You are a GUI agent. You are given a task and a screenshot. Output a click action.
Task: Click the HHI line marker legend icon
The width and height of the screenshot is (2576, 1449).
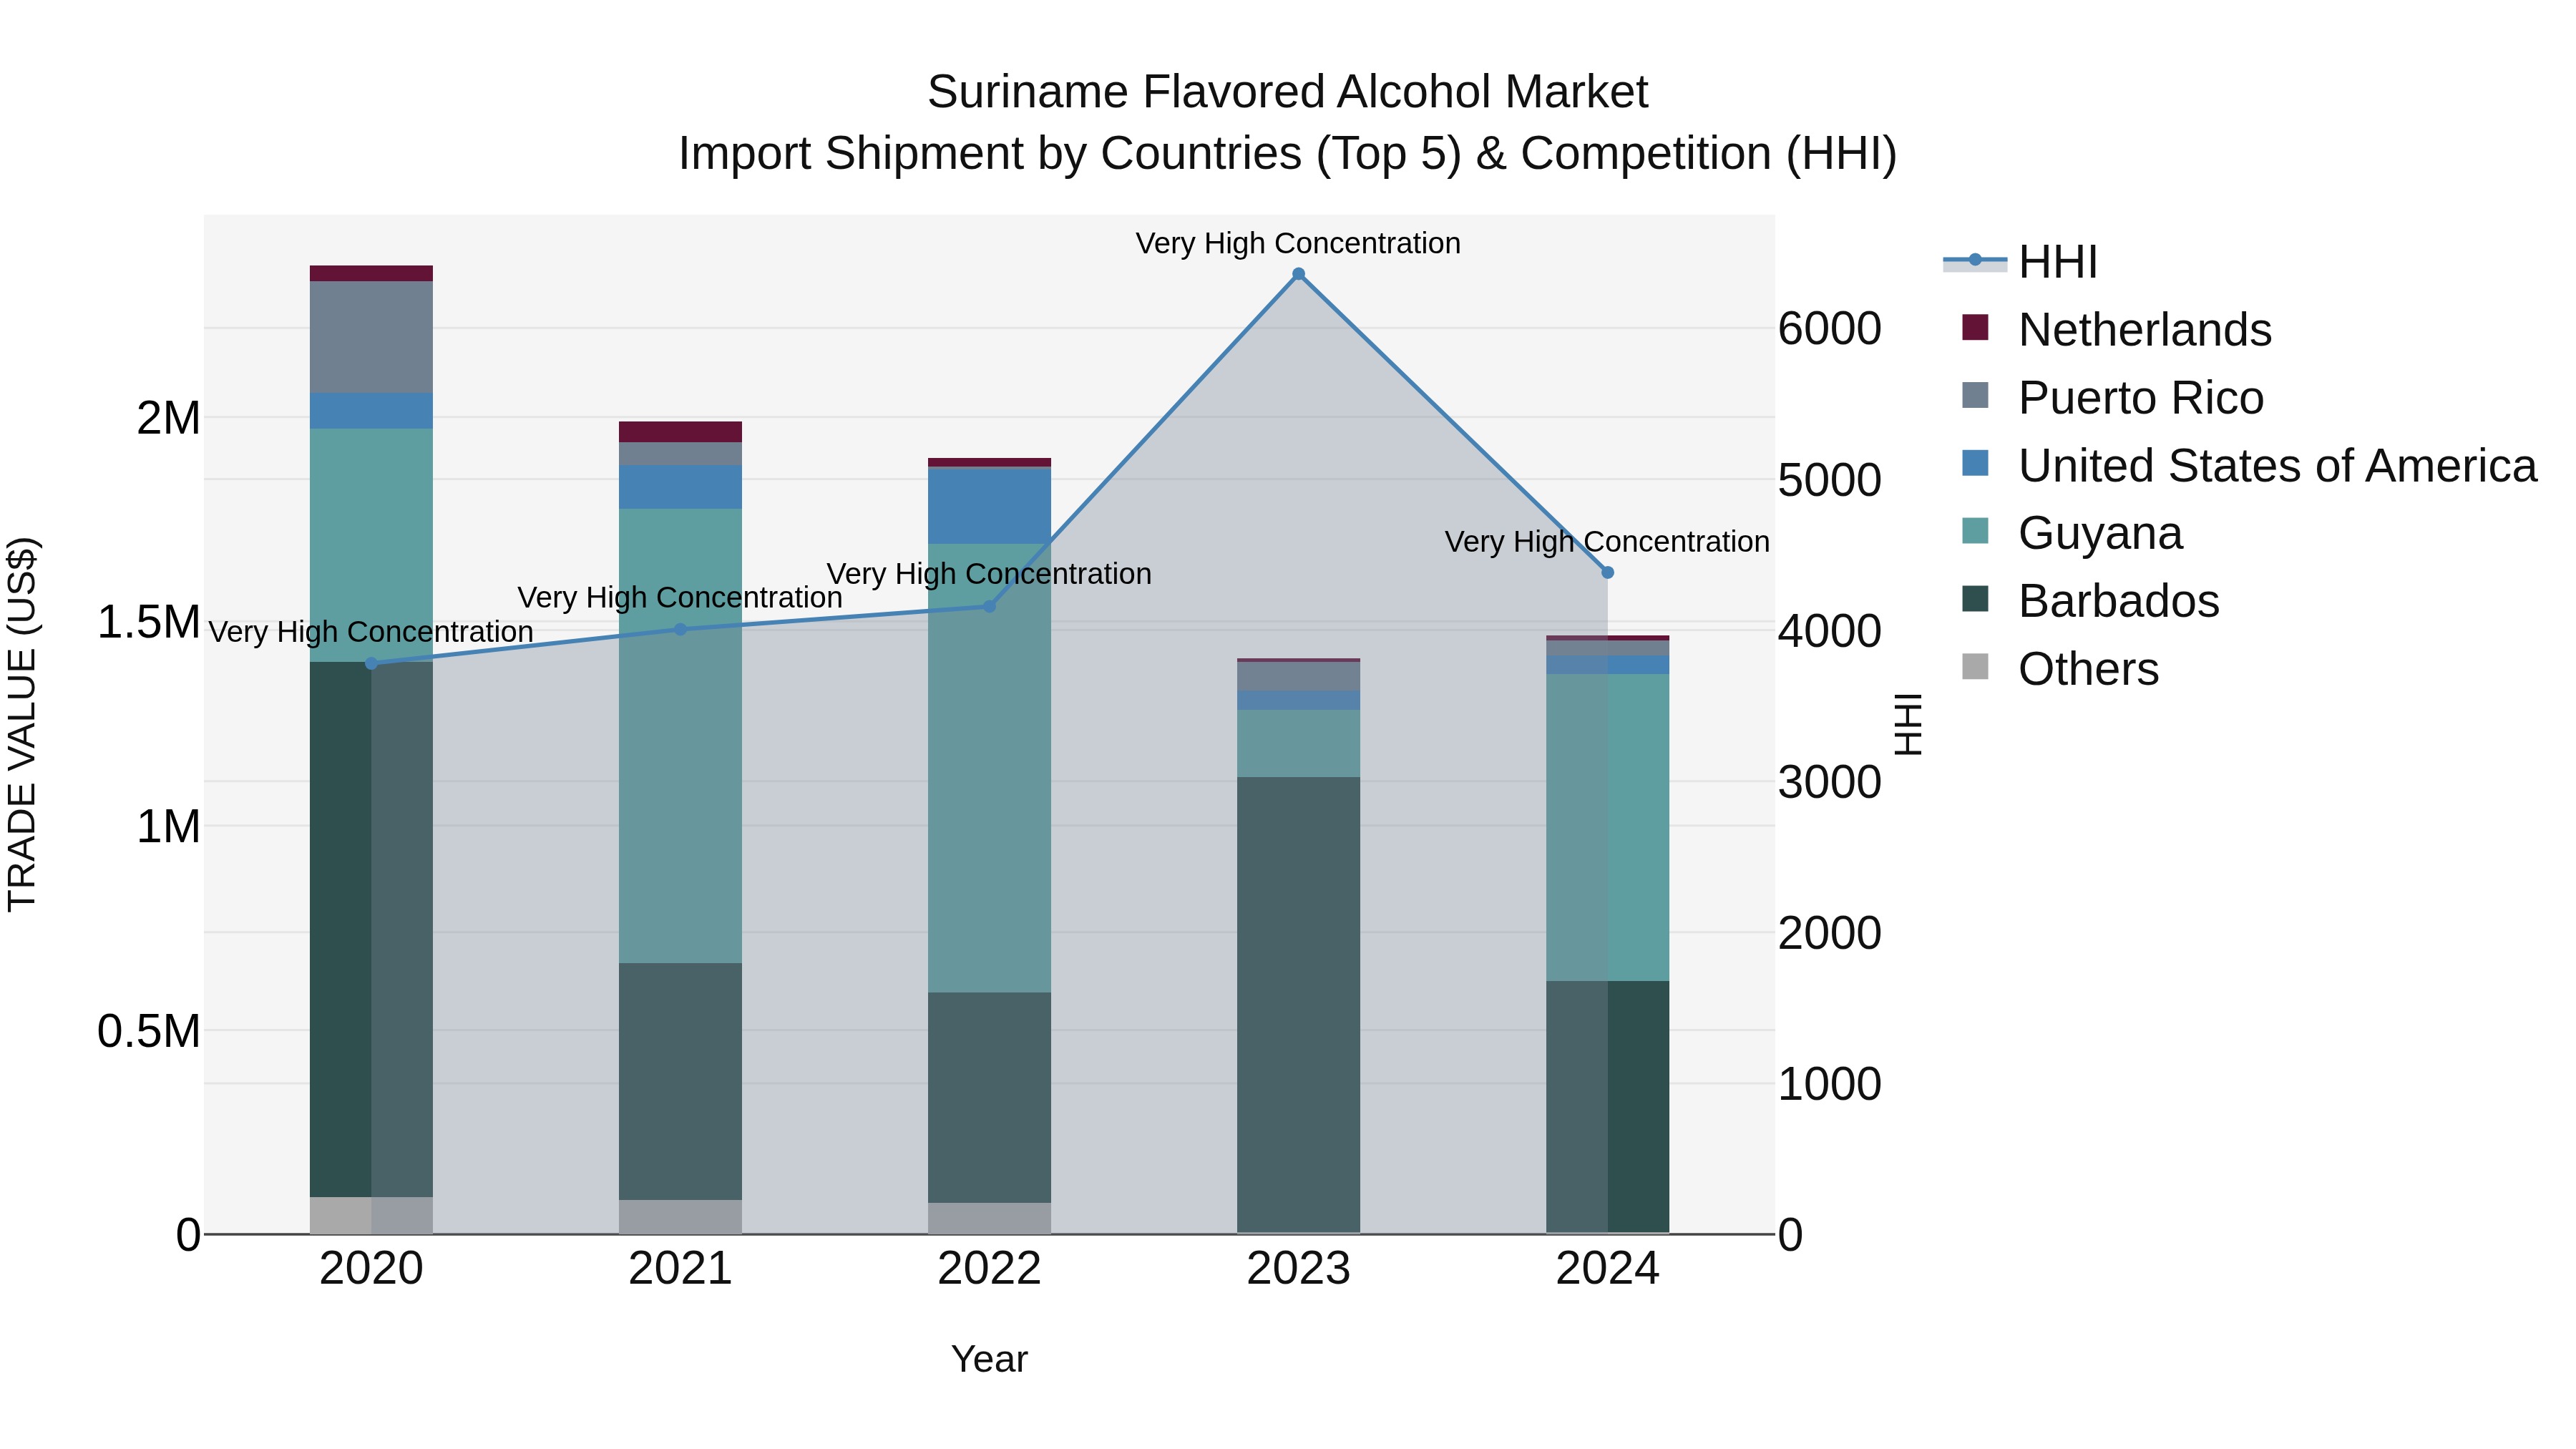pyautogui.click(x=1975, y=261)
